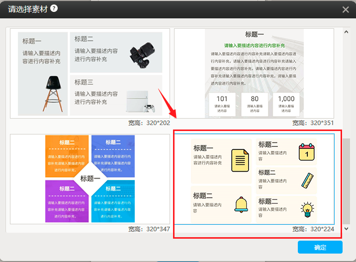This screenshot has width=356, height=262.
Task: Close the material selection dialog
Action: (346, 9)
